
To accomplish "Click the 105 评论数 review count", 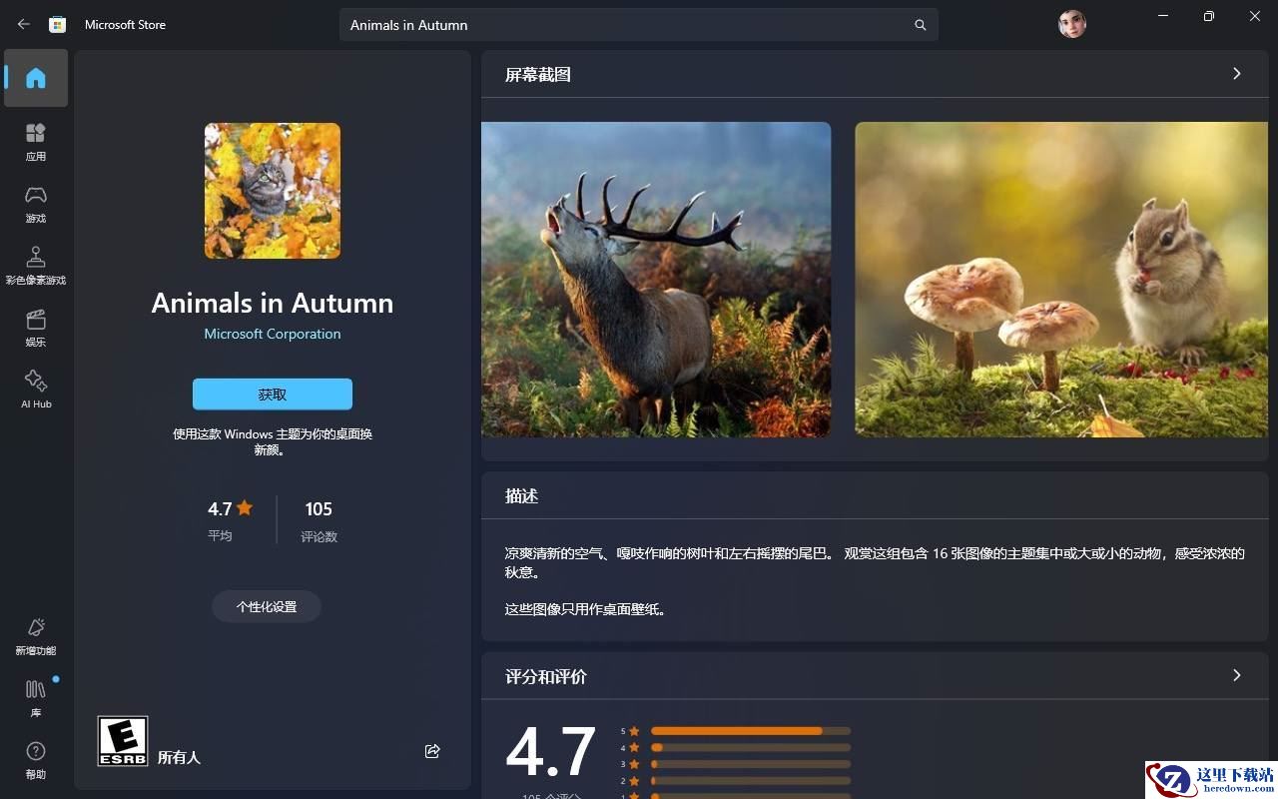I will 319,520.
